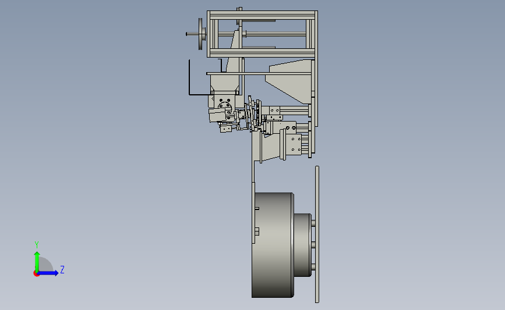Select the handwheel at the top left
The height and width of the screenshot is (310, 505).
point(200,34)
